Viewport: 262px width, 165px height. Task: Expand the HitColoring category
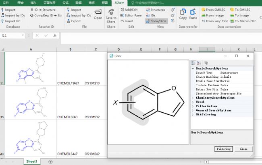[x=192, y=114]
